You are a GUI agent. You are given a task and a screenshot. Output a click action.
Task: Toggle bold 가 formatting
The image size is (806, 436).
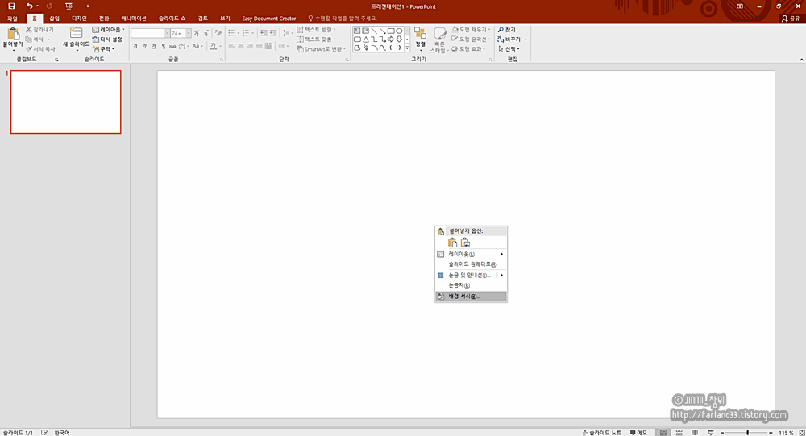point(135,46)
